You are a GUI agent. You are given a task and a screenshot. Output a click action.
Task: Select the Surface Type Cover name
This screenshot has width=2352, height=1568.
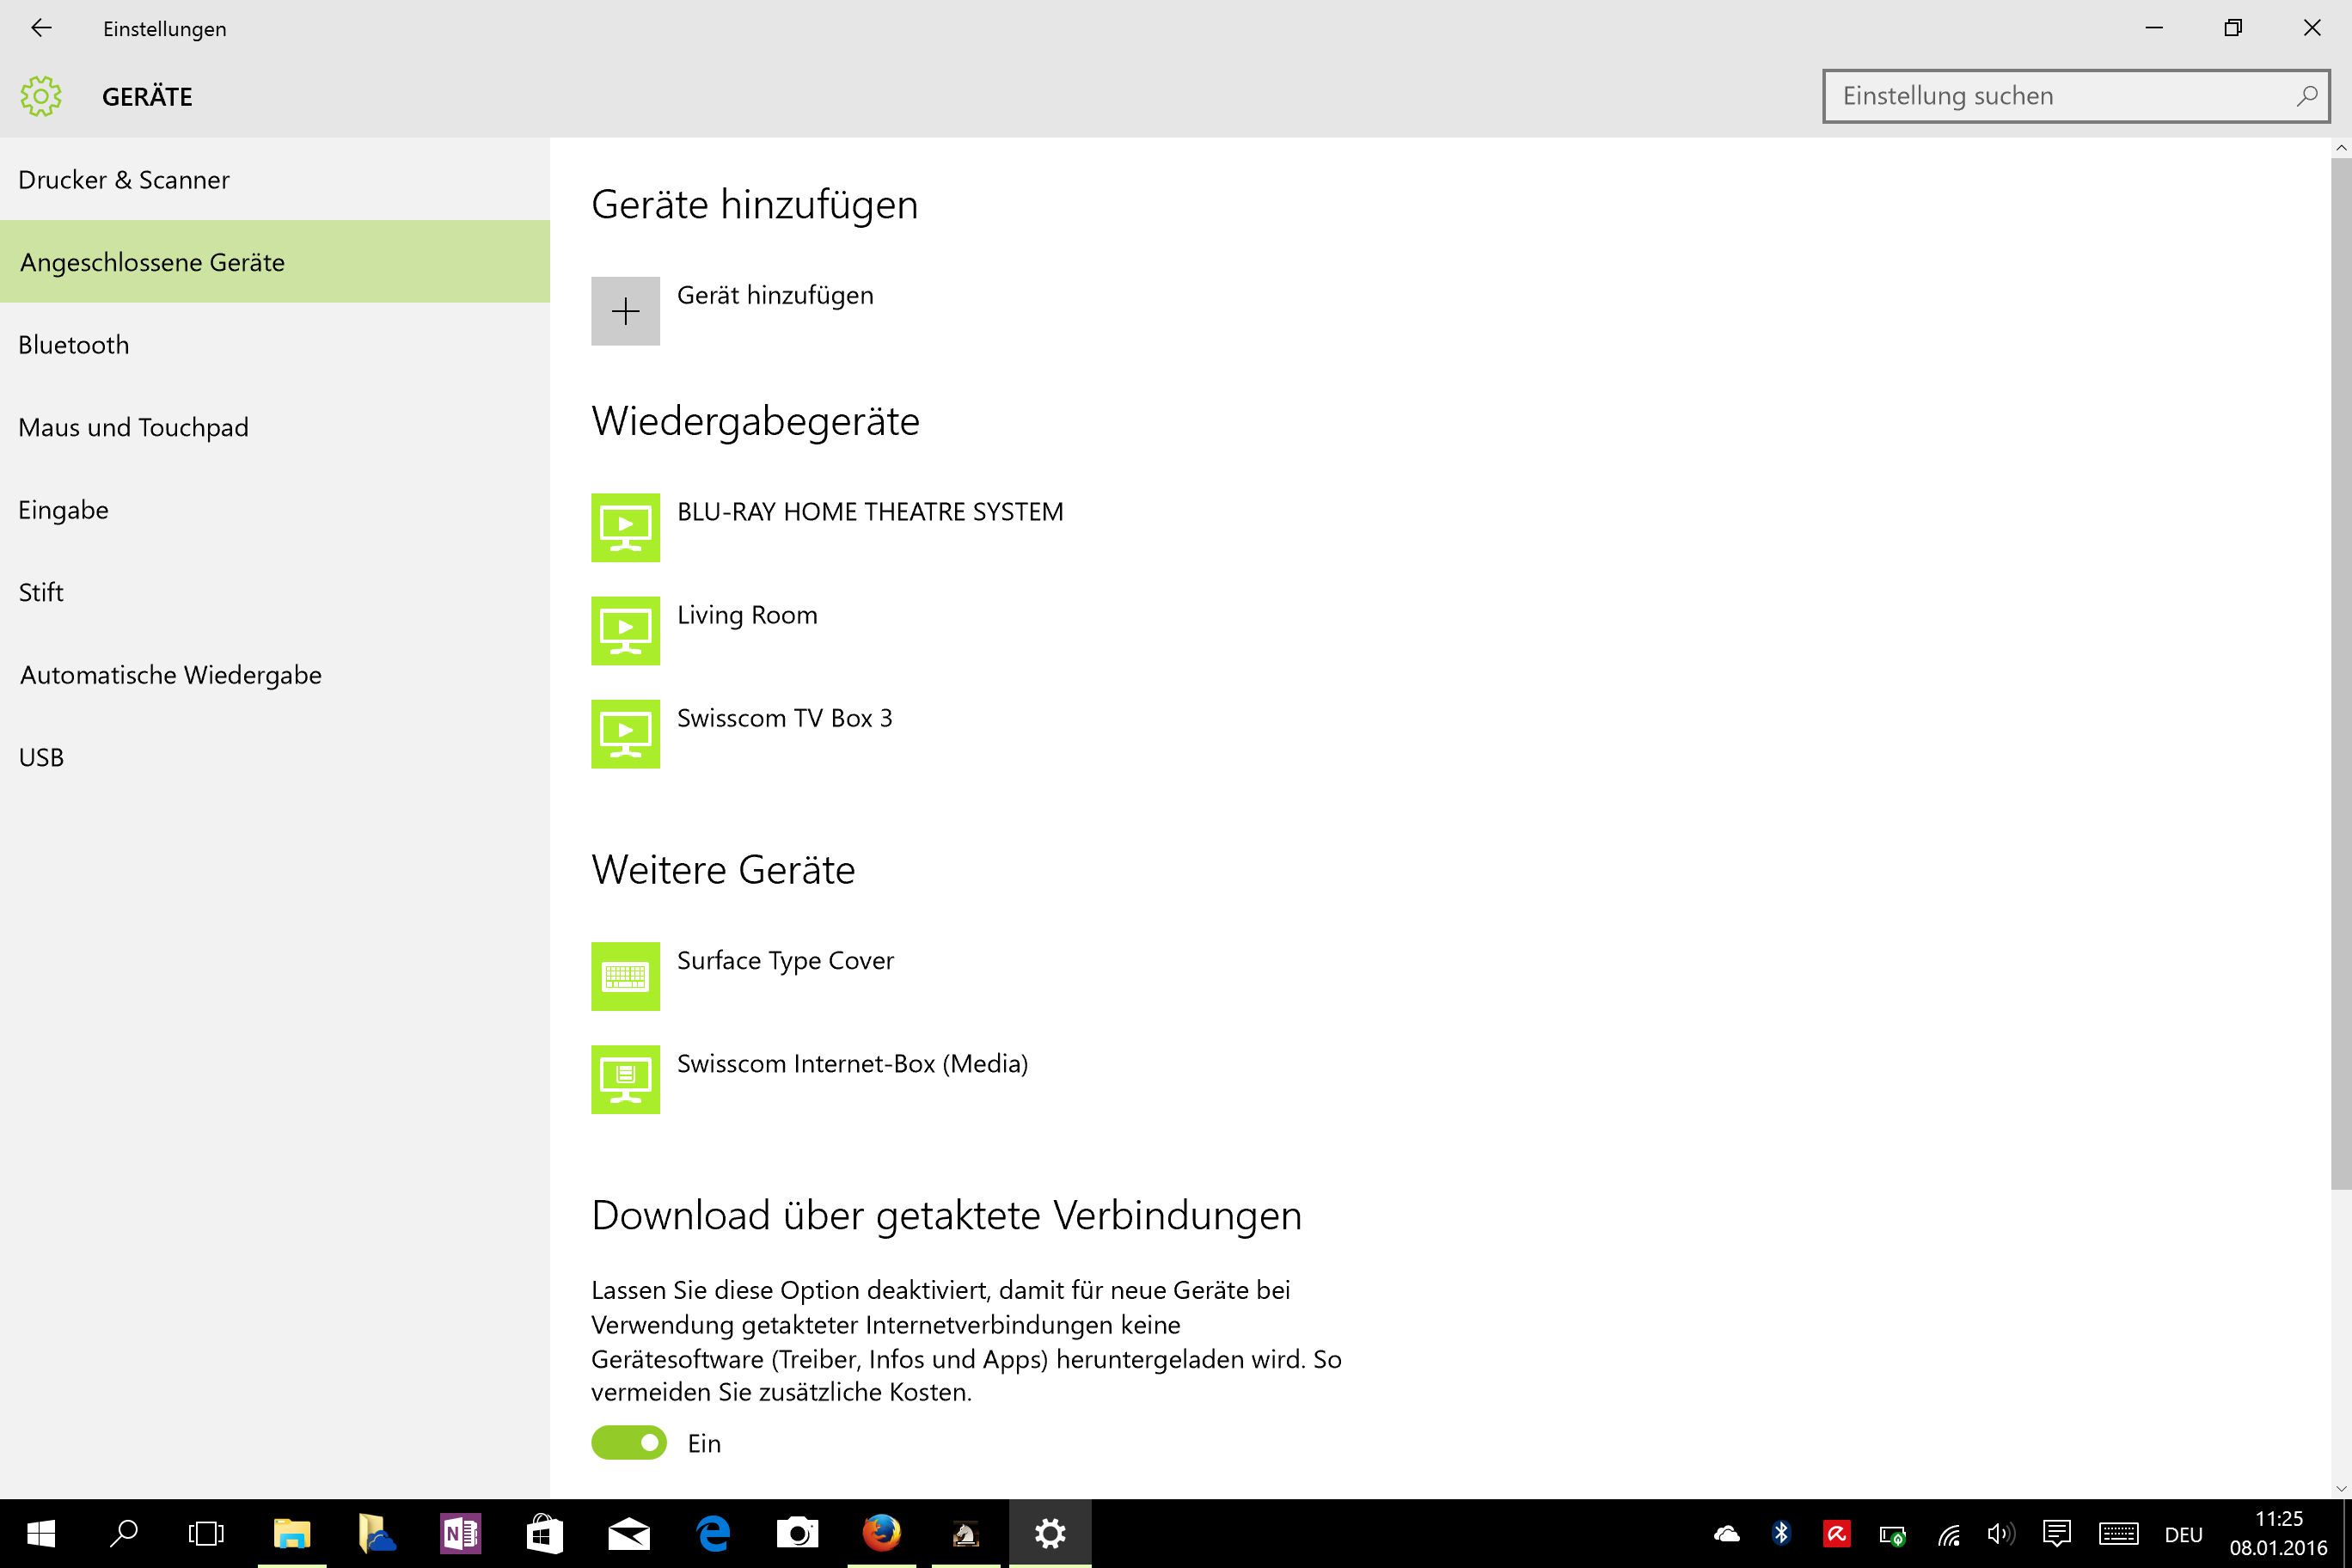pos(785,961)
